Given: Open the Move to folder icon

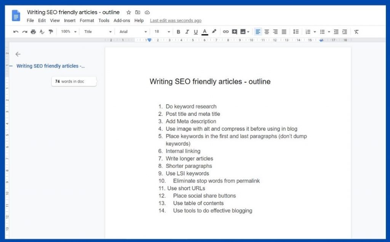Looking at the screenshot, I should click(137, 13).
